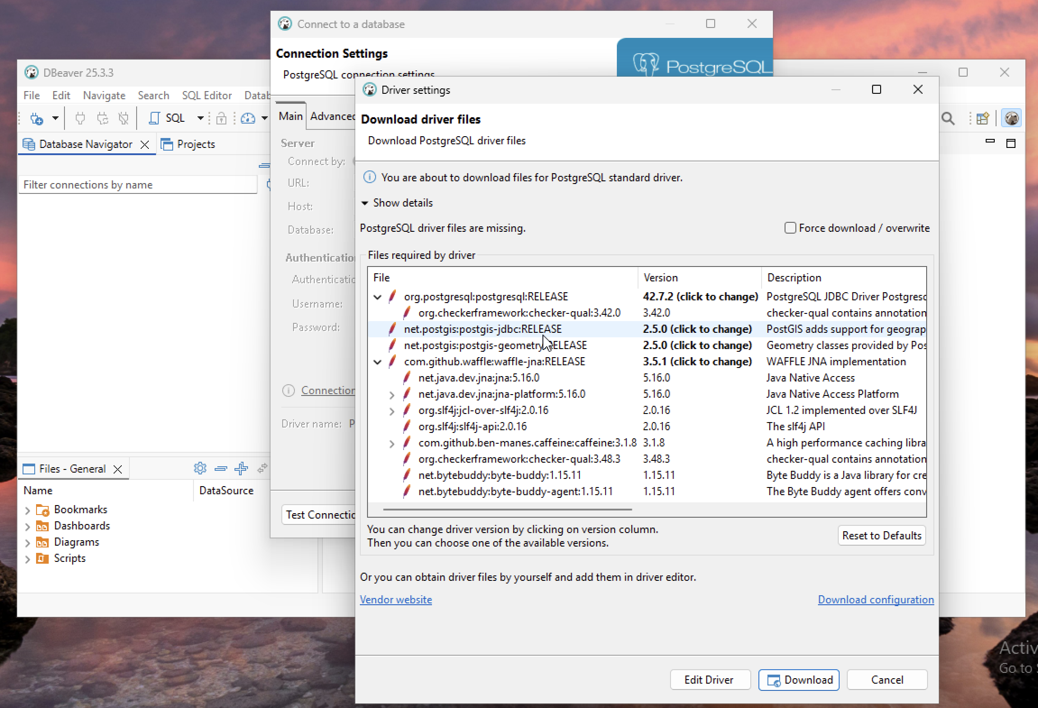Click Reset to Defaults button
The image size is (1038, 708).
pos(882,536)
